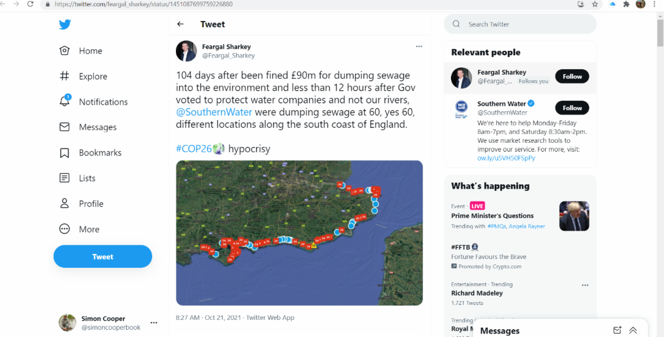
Task: Open browser extensions puzzle icon
Action: pos(626,4)
